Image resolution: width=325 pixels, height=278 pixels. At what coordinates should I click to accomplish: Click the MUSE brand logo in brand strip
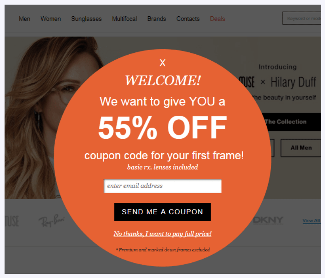coord(12,221)
